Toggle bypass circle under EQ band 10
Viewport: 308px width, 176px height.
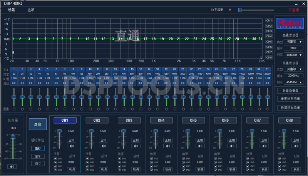(90, 109)
